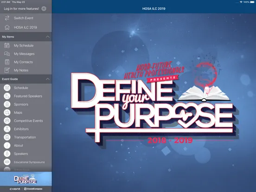Image resolution: width=256 pixels, height=192 pixels.
Task: Click the Educational Symposiums icon
Action: [x=7, y=162]
